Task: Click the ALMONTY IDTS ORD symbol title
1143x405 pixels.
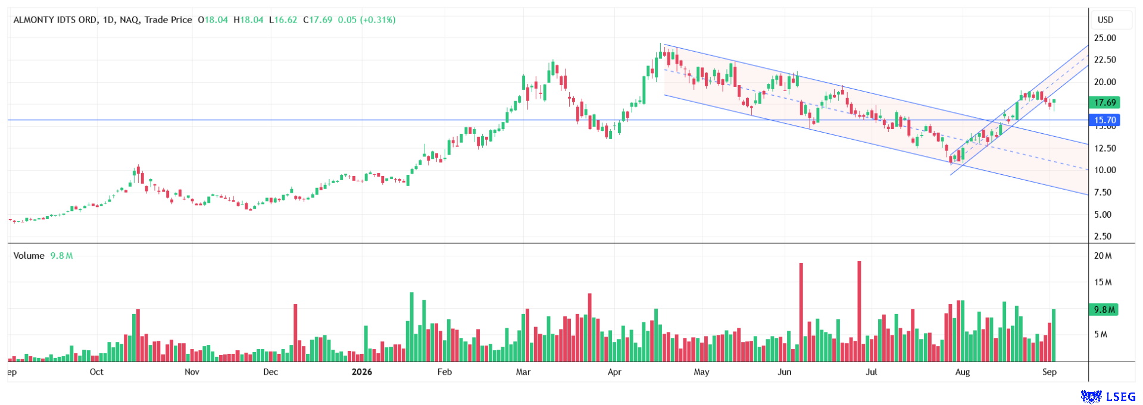Action: click(55, 20)
